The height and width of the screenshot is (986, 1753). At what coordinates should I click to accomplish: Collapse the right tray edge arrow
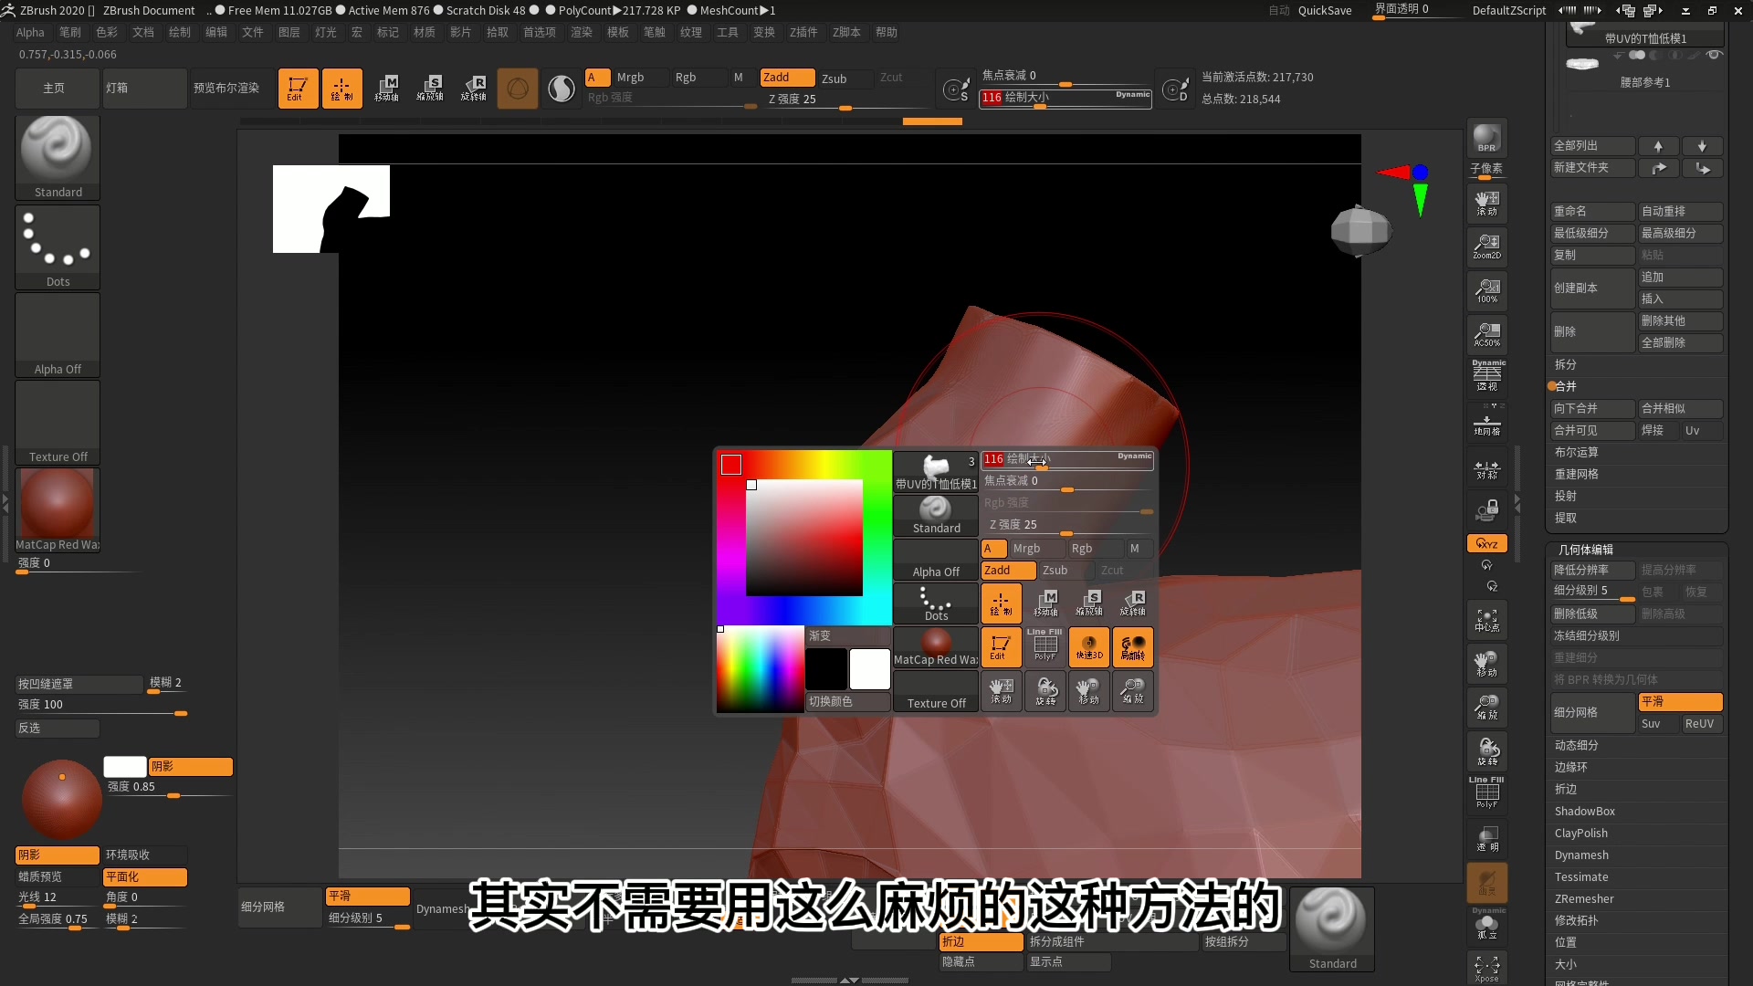[x=1518, y=502]
